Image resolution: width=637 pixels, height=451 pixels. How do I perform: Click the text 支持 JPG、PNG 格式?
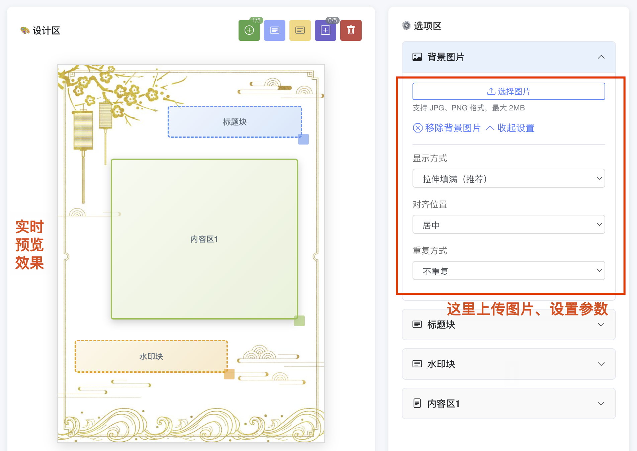tap(449, 108)
